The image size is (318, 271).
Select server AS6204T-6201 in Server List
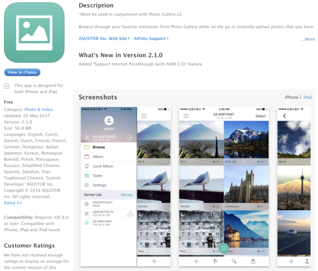coord(109,204)
